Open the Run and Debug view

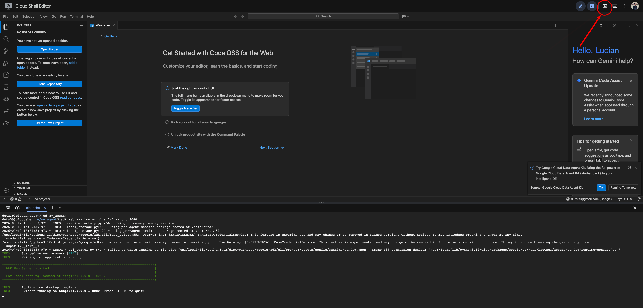[x=6, y=63]
